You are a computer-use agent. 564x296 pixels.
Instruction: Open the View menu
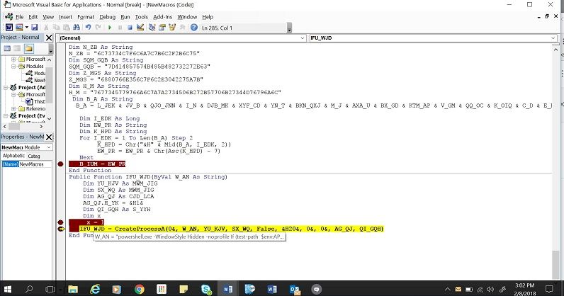[48, 17]
